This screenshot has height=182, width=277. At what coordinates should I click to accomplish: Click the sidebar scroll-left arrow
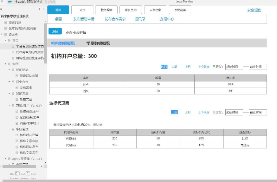tap(1, 166)
